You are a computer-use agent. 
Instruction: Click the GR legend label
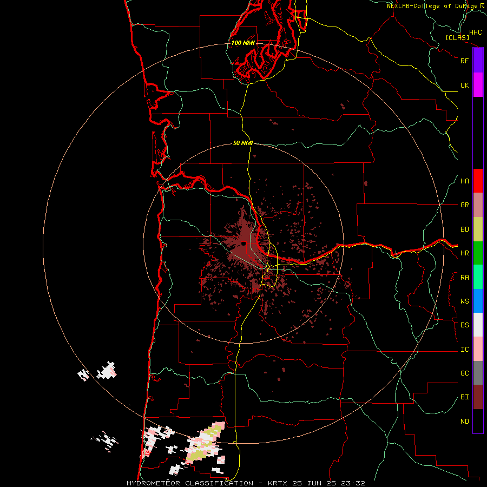(x=464, y=205)
